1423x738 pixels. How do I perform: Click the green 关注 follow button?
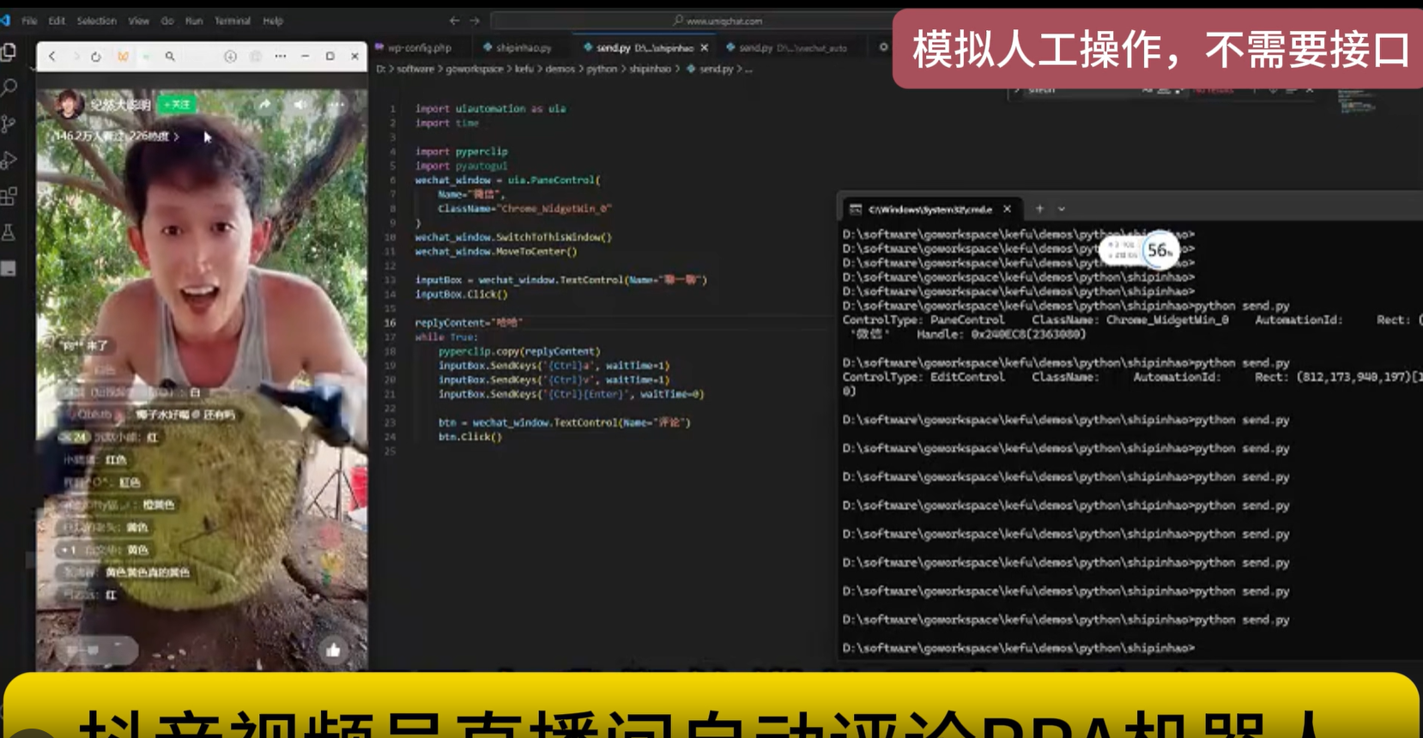point(178,105)
